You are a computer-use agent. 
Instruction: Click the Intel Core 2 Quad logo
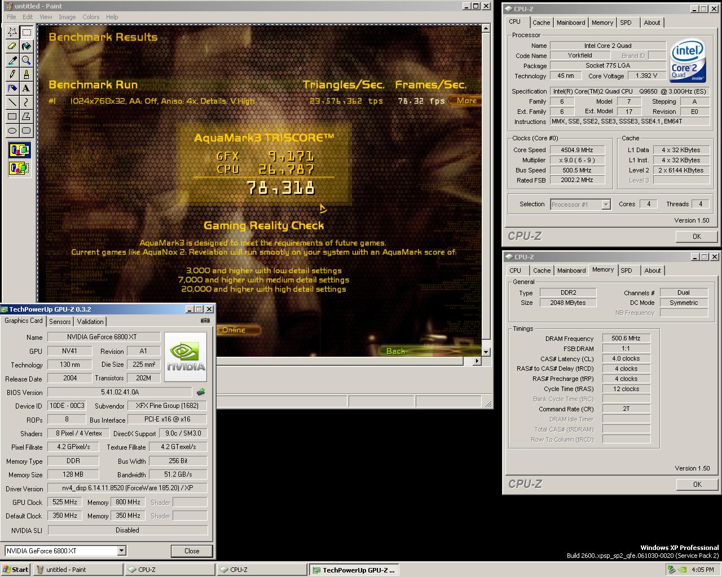688,61
